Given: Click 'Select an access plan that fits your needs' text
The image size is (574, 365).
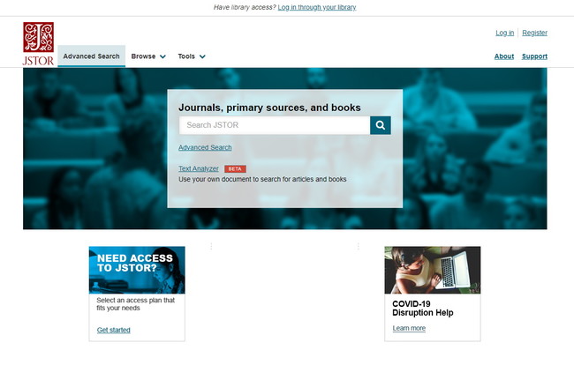Looking at the screenshot, I should click(x=135, y=304).
